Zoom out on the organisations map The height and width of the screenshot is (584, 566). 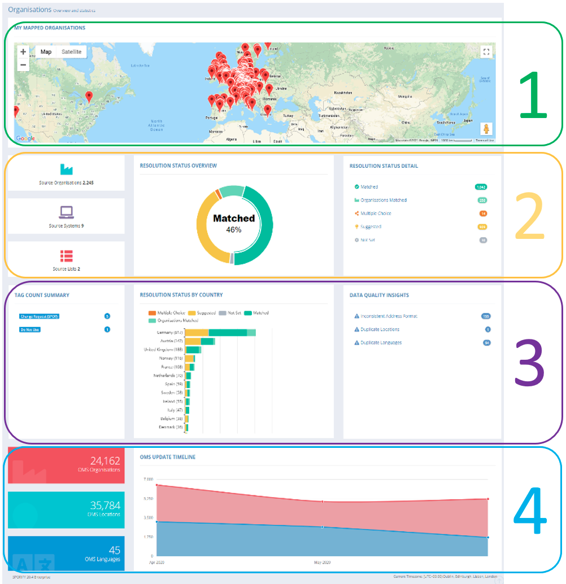tap(23, 64)
